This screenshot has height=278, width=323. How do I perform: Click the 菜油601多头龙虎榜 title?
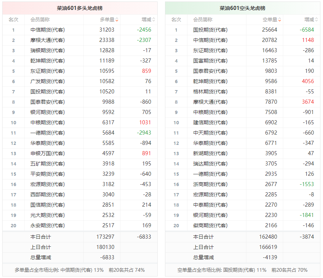click(80, 8)
